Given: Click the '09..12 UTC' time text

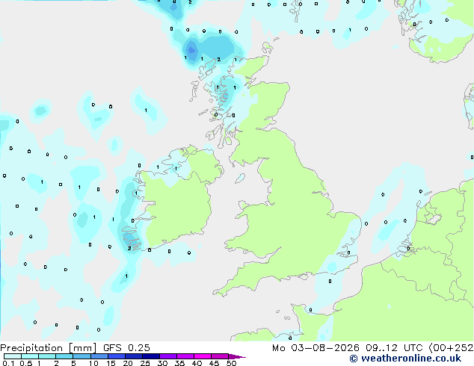Looking at the screenshot, I should (394, 348).
